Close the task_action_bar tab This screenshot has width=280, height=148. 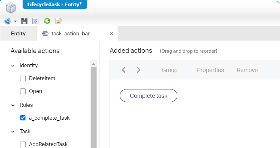(x=111, y=33)
